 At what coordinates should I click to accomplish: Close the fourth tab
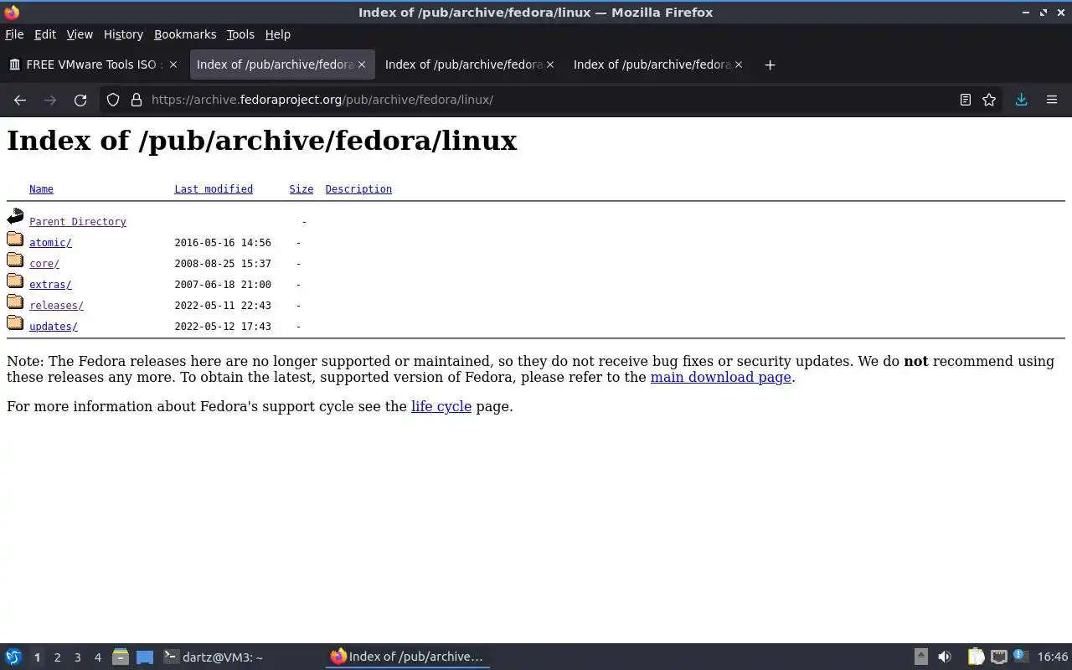pyautogui.click(x=739, y=64)
